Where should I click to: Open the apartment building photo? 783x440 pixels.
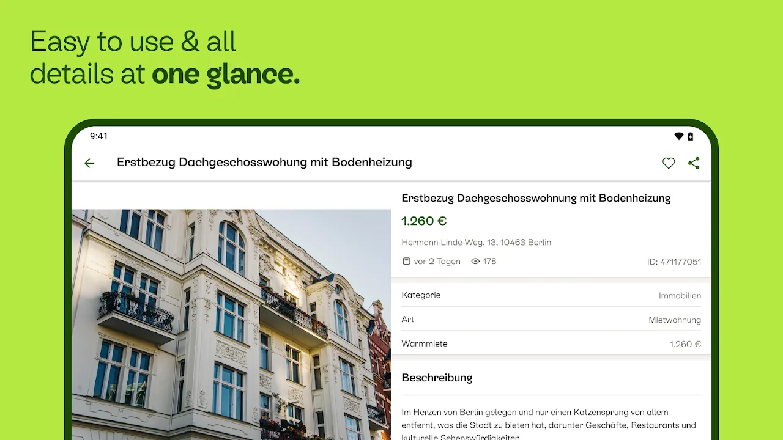point(231,324)
